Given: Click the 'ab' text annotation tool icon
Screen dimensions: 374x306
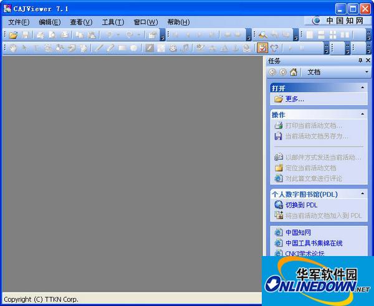Looking at the screenshot, I should (200, 48).
